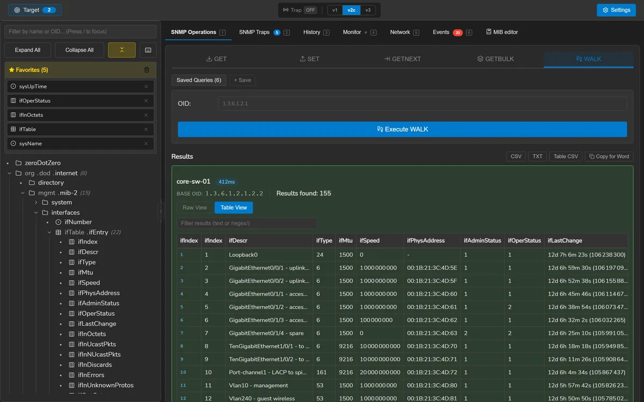Image resolution: width=644 pixels, height=402 pixels.
Task: Click the Copy for Word clipboard icon
Action: (x=591, y=157)
